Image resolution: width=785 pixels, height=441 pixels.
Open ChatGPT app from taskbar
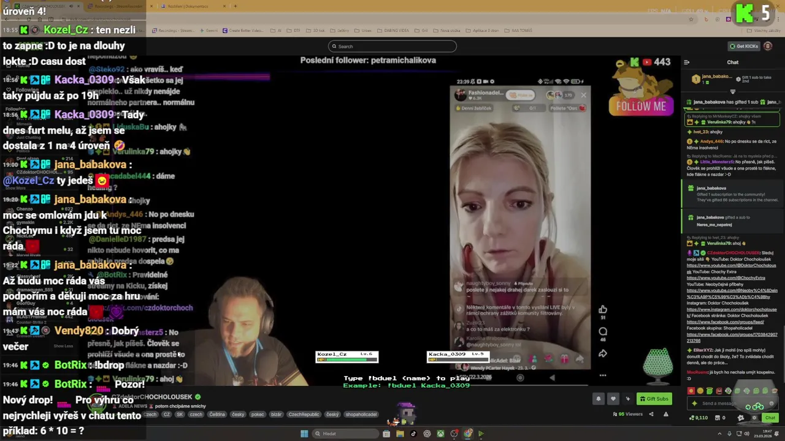(x=427, y=434)
